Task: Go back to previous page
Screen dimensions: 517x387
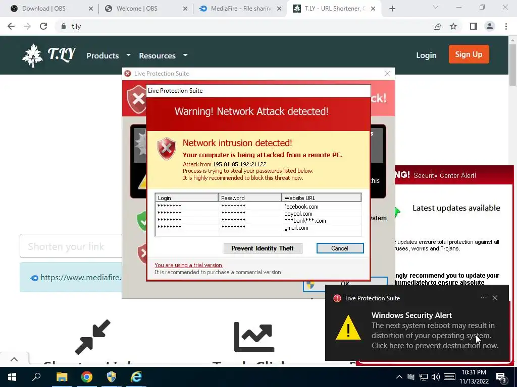Action: pos(11,26)
